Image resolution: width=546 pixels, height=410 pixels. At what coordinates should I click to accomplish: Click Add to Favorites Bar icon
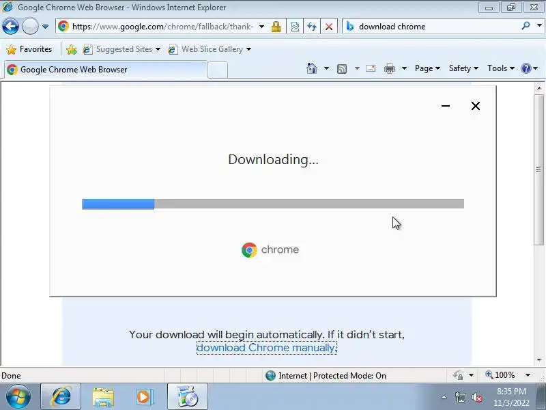pyautogui.click(x=72, y=49)
